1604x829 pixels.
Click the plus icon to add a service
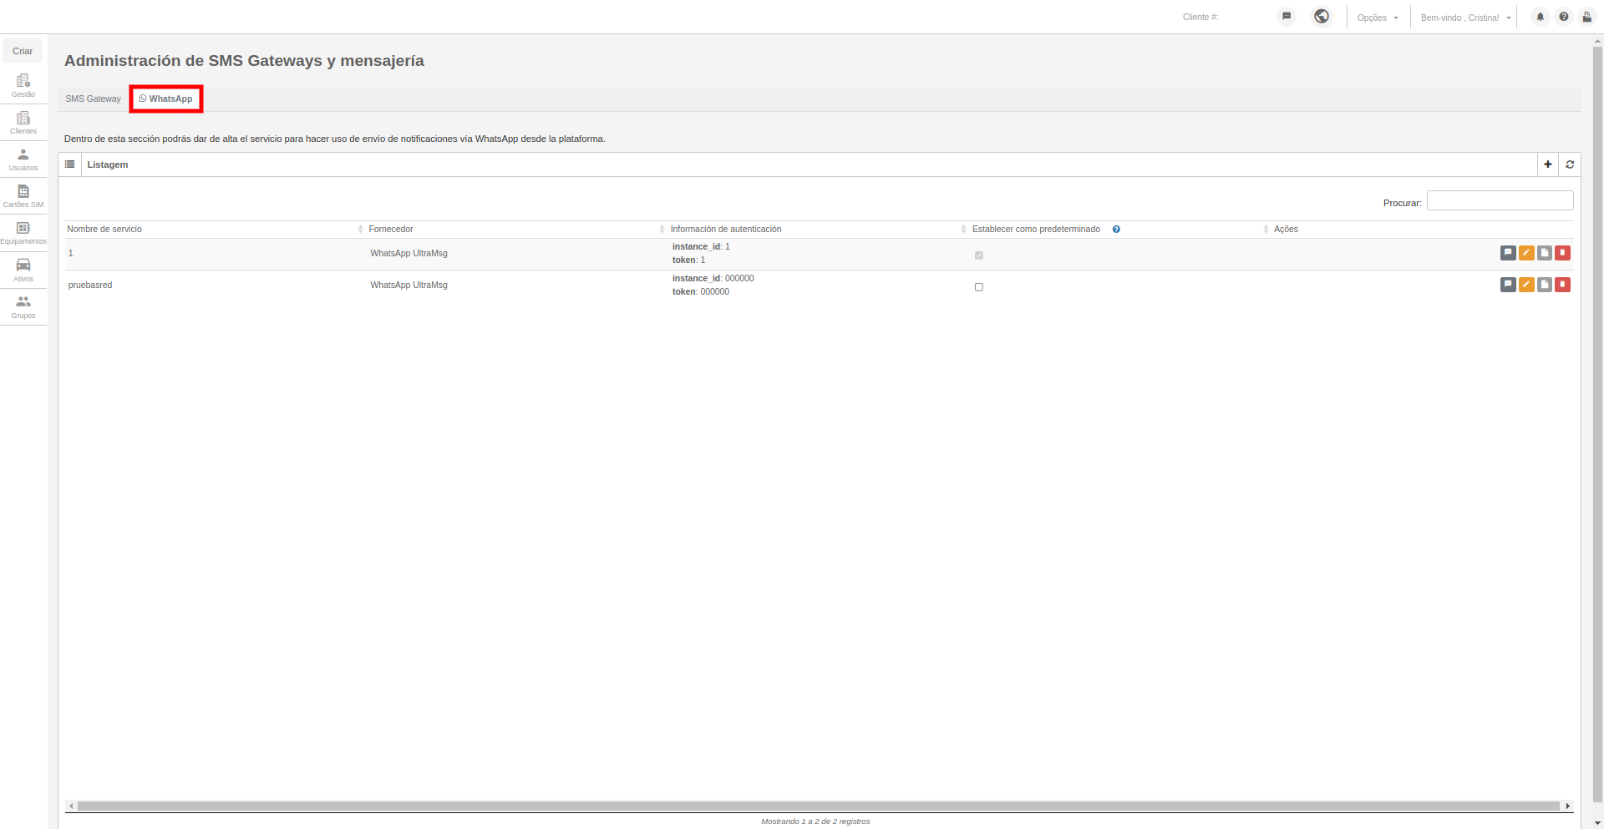point(1548,164)
